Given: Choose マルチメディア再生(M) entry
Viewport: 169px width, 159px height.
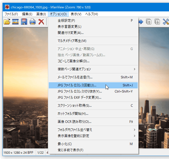Looking at the screenshot, I should click(x=93, y=41).
